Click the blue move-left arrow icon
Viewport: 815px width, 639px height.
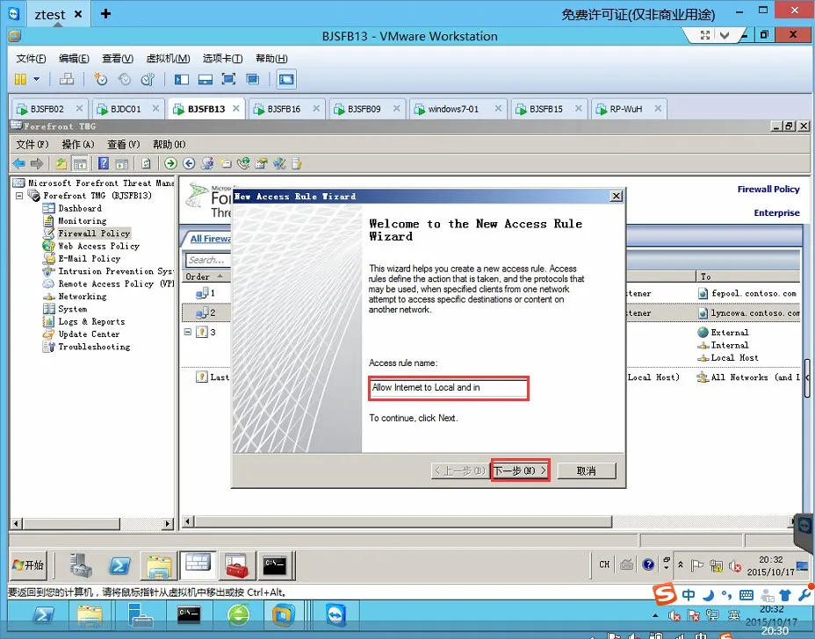(x=189, y=163)
